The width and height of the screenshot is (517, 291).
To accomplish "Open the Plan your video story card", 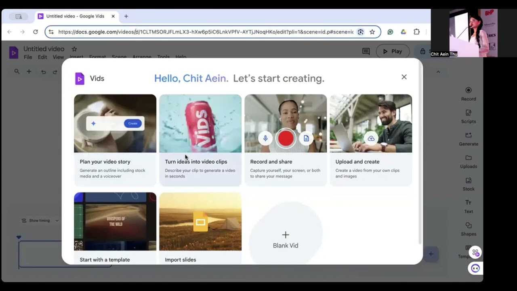I will (115, 140).
